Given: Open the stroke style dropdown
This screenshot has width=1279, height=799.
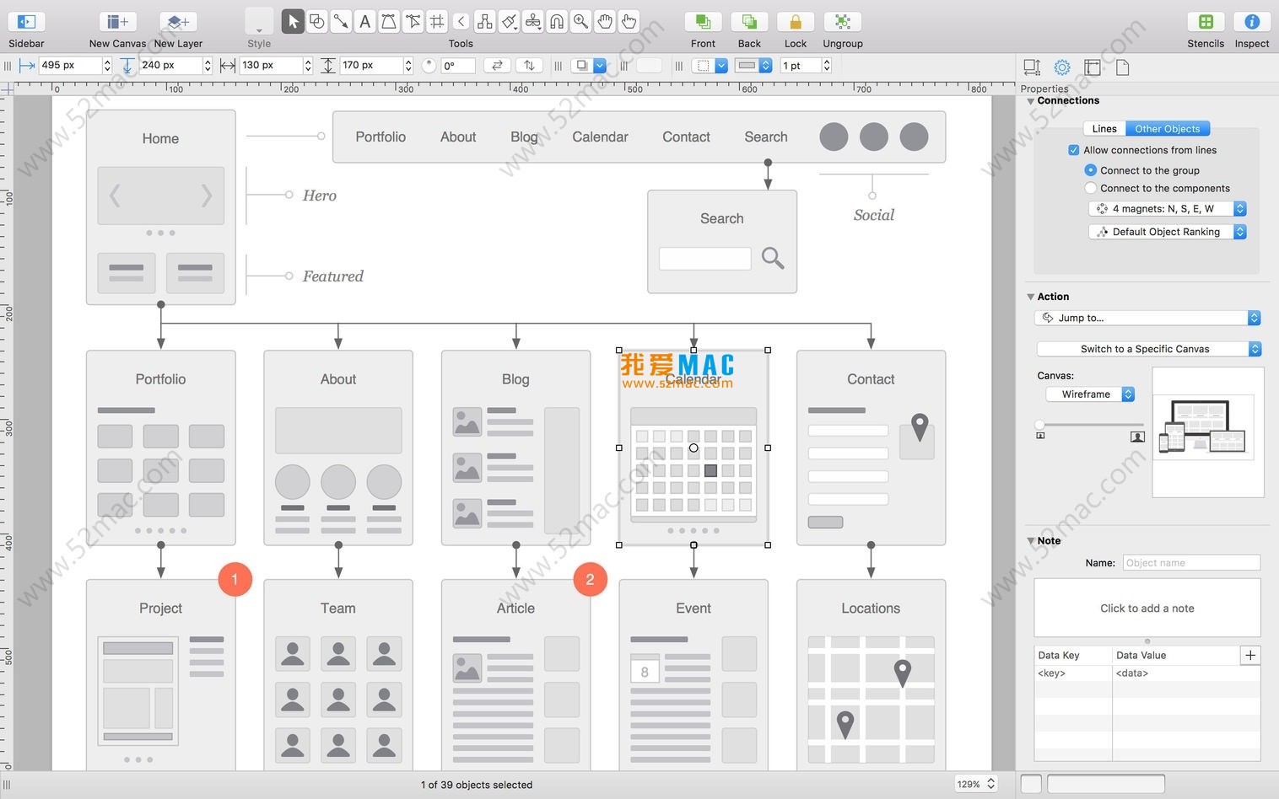Looking at the screenshot, I should click(x=710, y=65).
